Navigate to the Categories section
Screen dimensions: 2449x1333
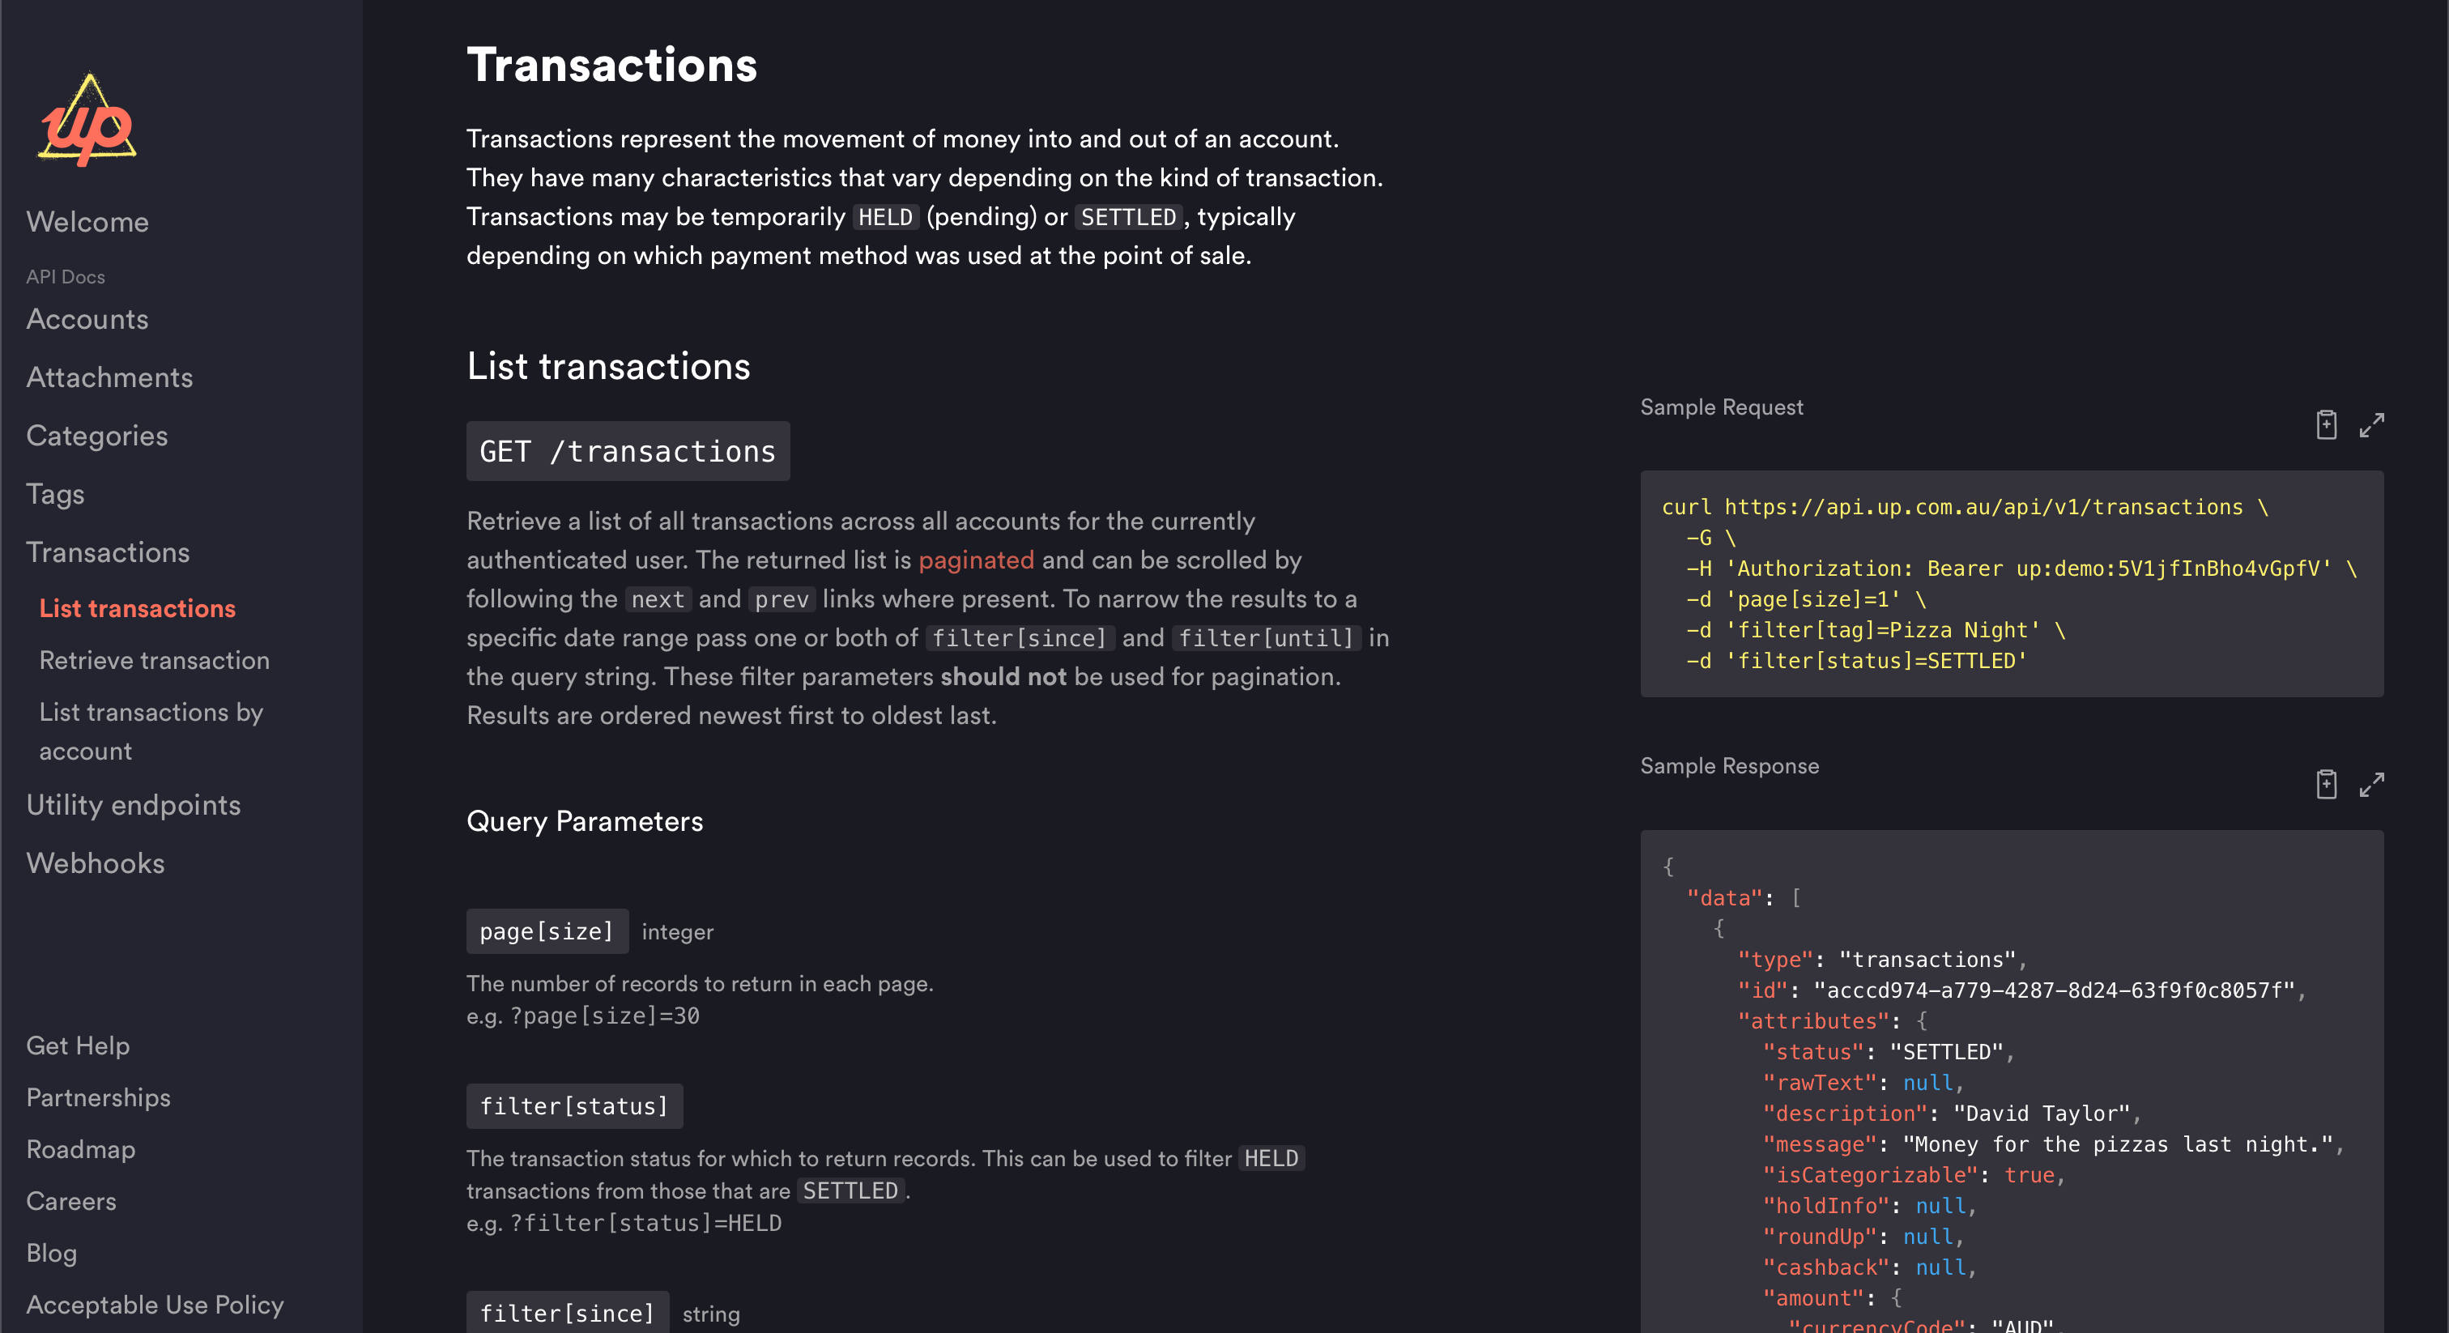tap(97, 436)
